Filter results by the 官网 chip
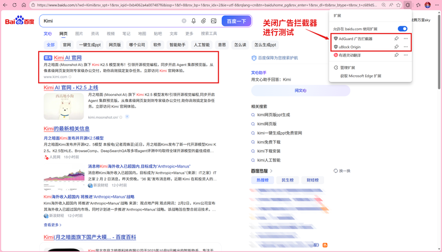The height and width of the screenshot is (252, 442). (x=67, y=45)
